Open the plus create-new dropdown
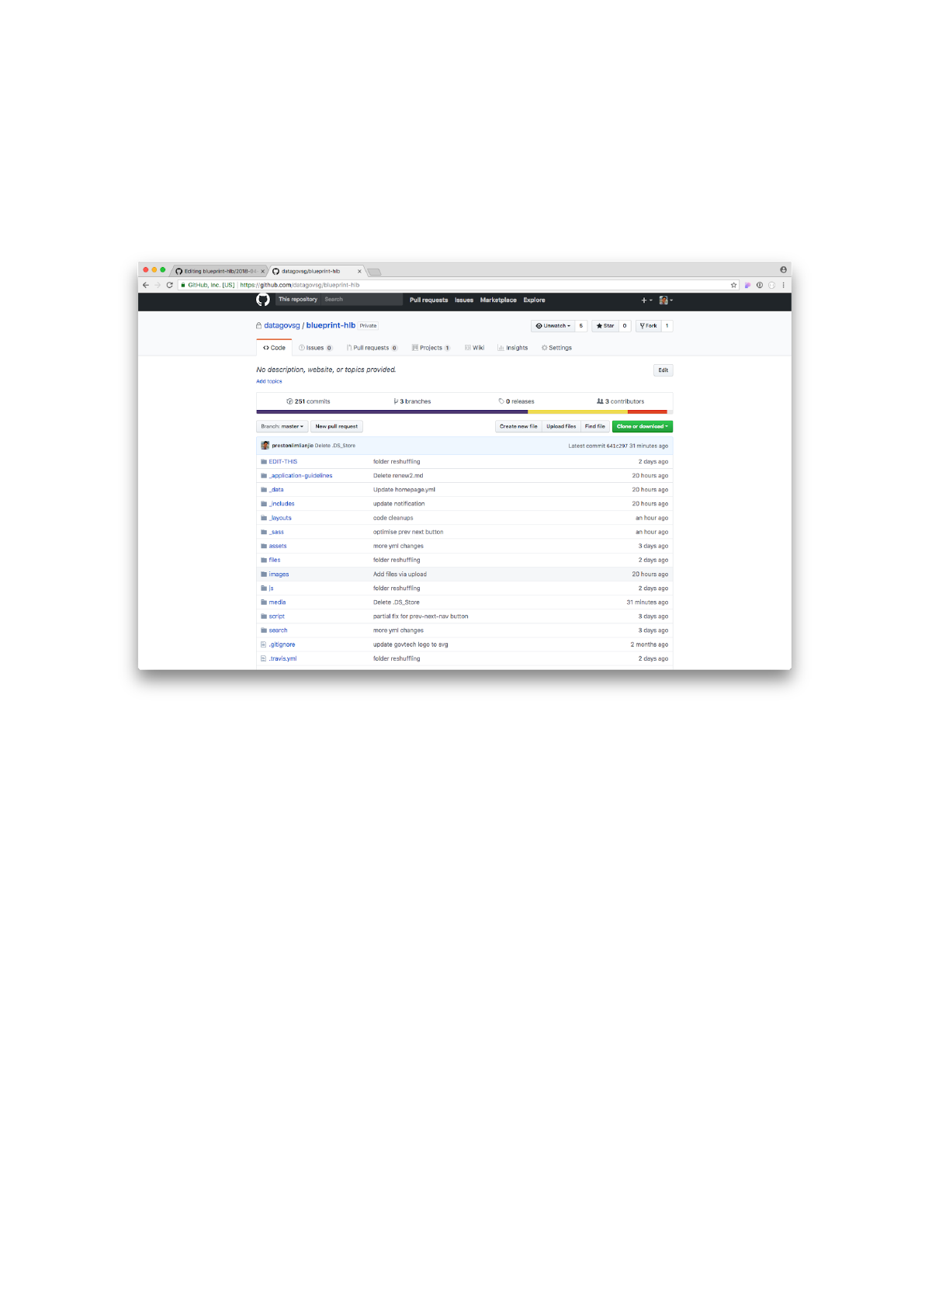Screen dimensions: 925x1309 (x=646, y=300)
